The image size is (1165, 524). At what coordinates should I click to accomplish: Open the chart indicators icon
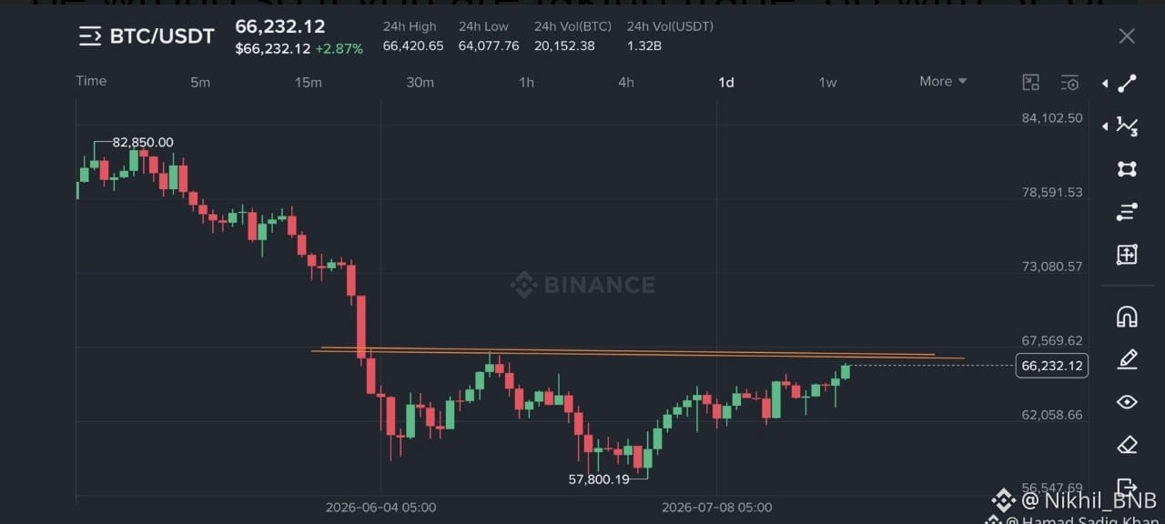tap(1031, 82)
